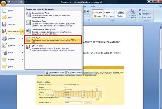Apply the Título 1 style
This screenshot has height=109, width=162.
[120, 14]
